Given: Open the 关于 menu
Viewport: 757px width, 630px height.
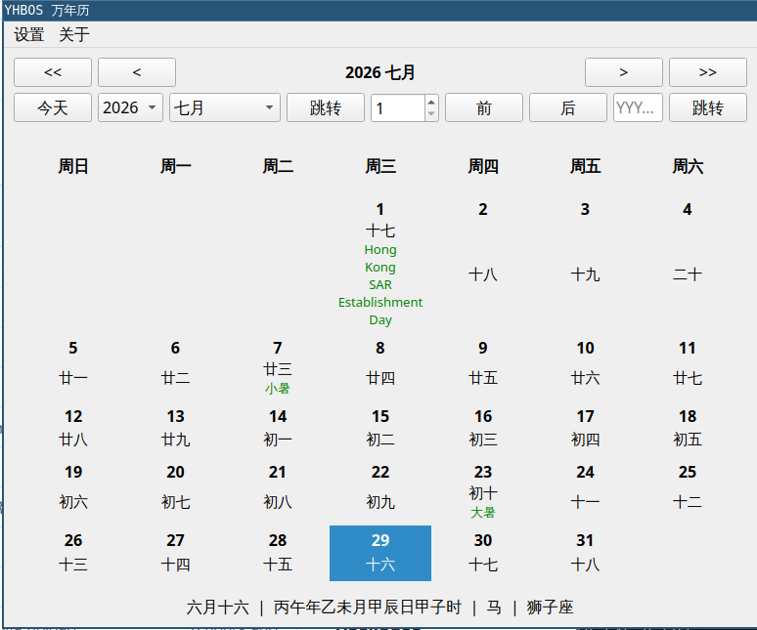Looking at the screenshot, I should [x=74, y=34].
